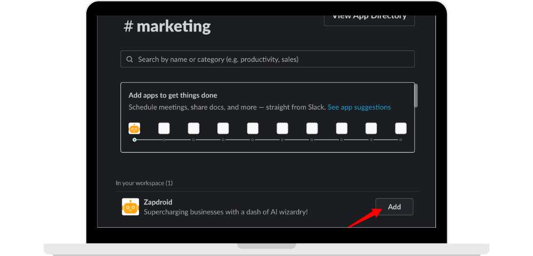Select the Zapdroid app name
Screen dimensions: 533x256
158,202
